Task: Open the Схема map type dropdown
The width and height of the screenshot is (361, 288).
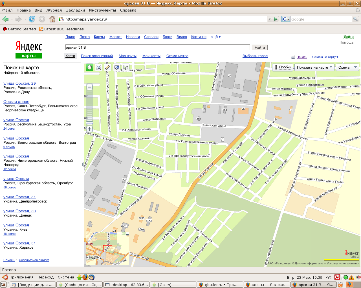Action: pyautogui.click(x=347, y=67)
